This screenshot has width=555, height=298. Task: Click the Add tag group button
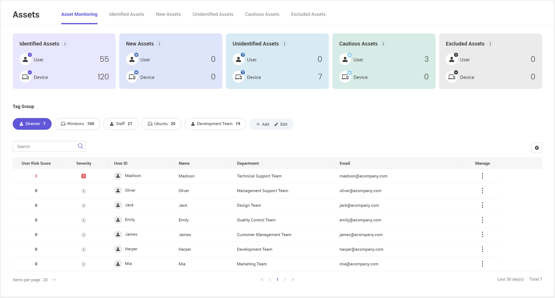point(263,124)
